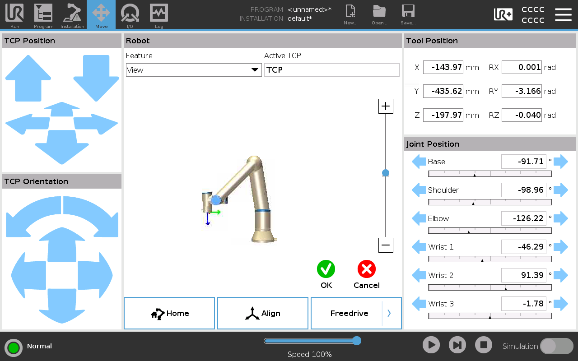Screen dimensions: 578x361
Task: Click the Play button
Action: [431, 345]
